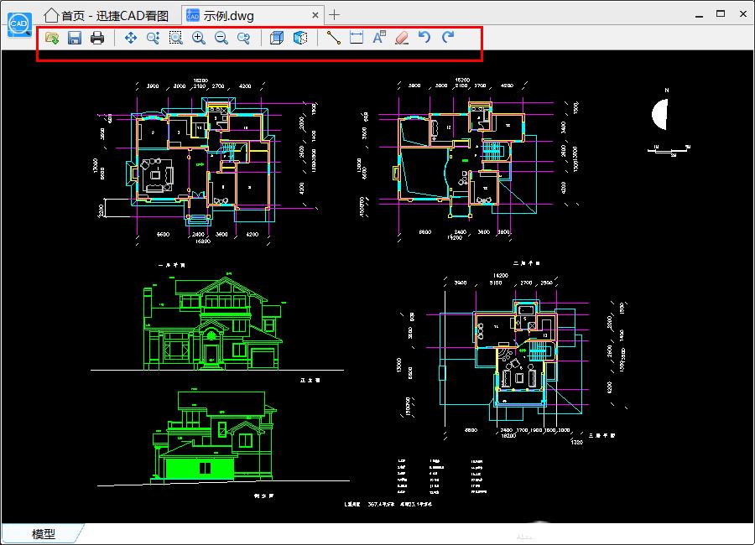
Task: Click the Open file folder icon
Action: (52, 38)
